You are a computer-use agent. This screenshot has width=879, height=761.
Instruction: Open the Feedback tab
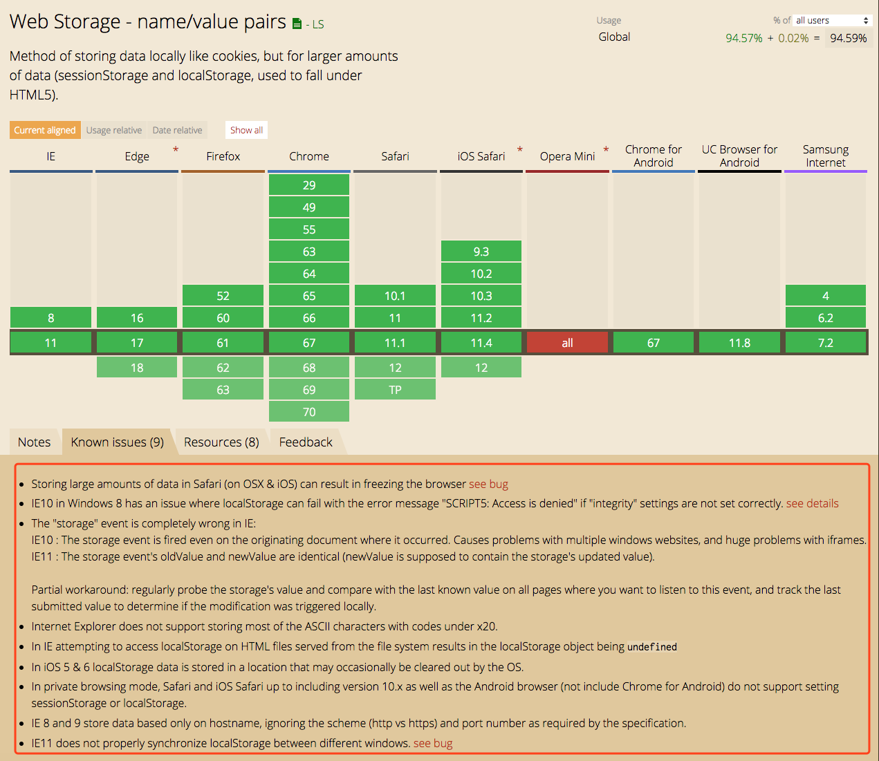[306, 442]
